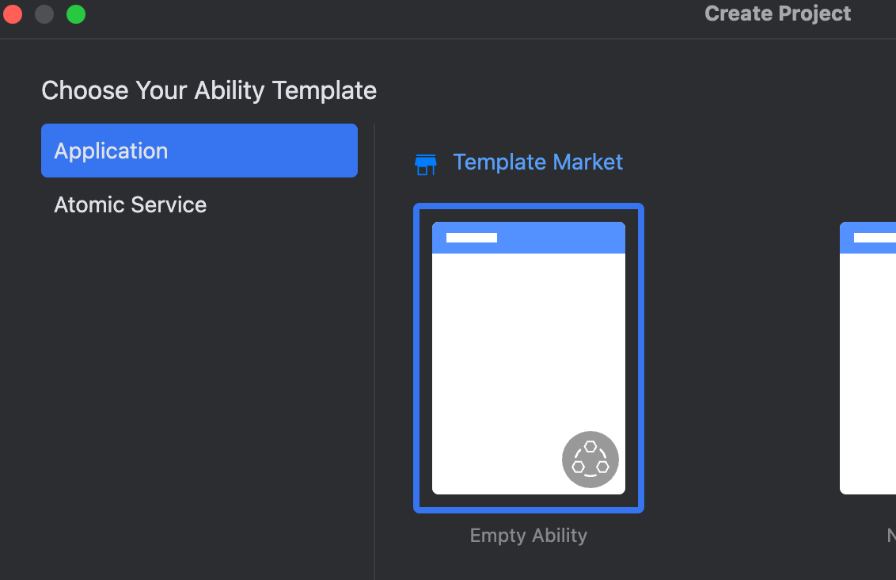The width and height of the screenshot is (896, 580).
Task: Maximize window using green button
Action: (76, 14)
